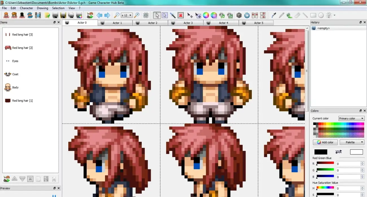Click the vertical flip mirror icon
Image resolution: width=367 pixels, height=197 pixels.
click(x=263, y=15)
